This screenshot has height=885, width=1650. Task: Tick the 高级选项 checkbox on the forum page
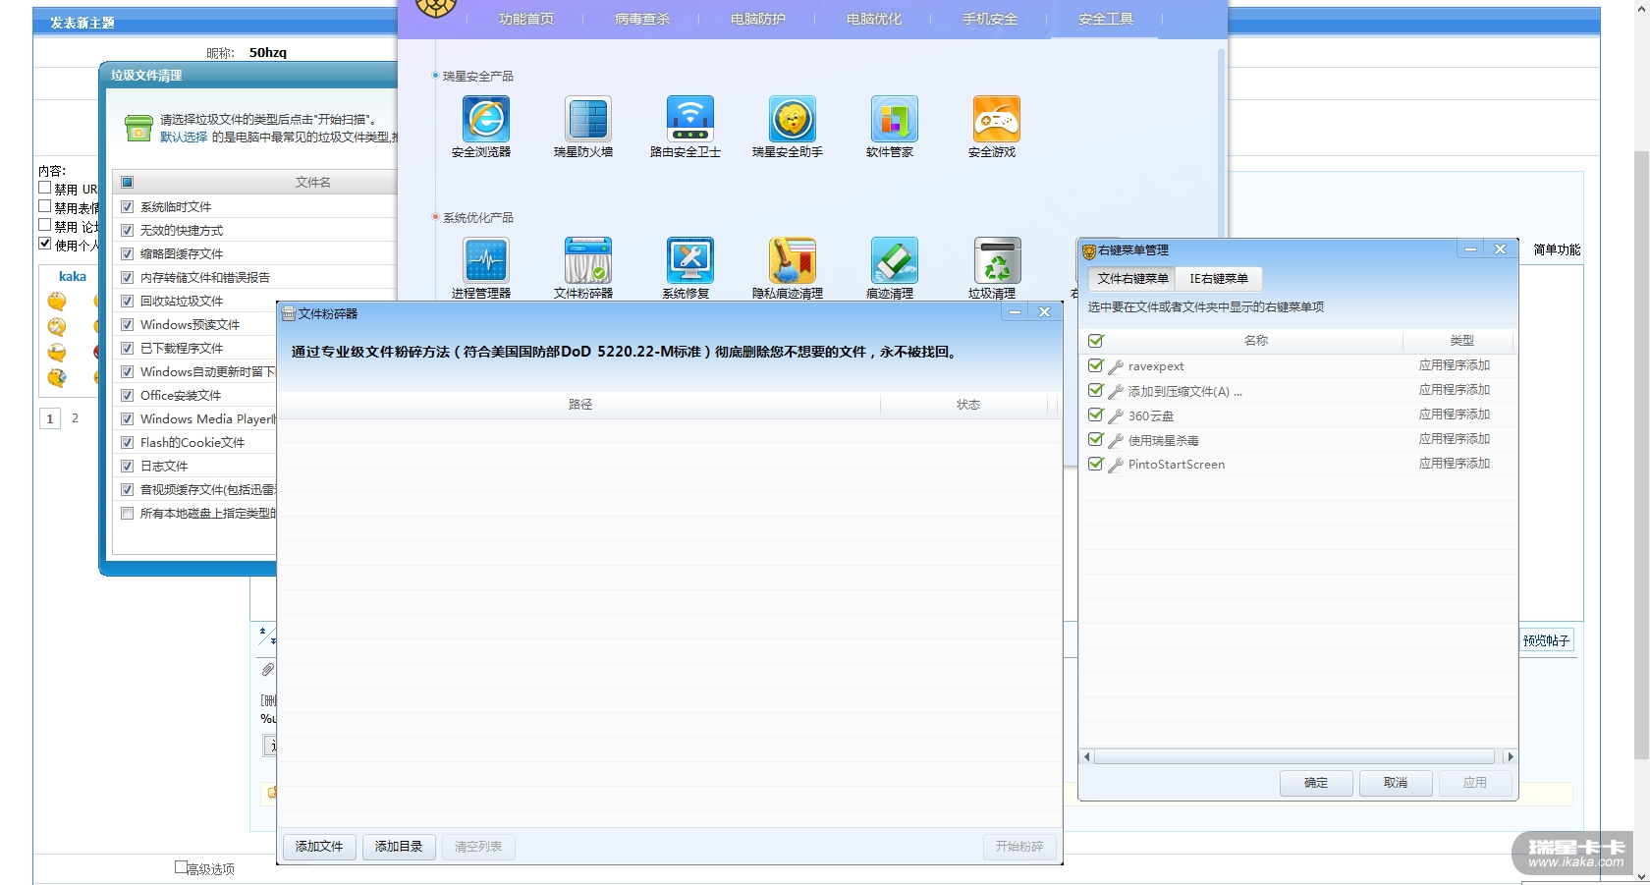click(181, 867)
